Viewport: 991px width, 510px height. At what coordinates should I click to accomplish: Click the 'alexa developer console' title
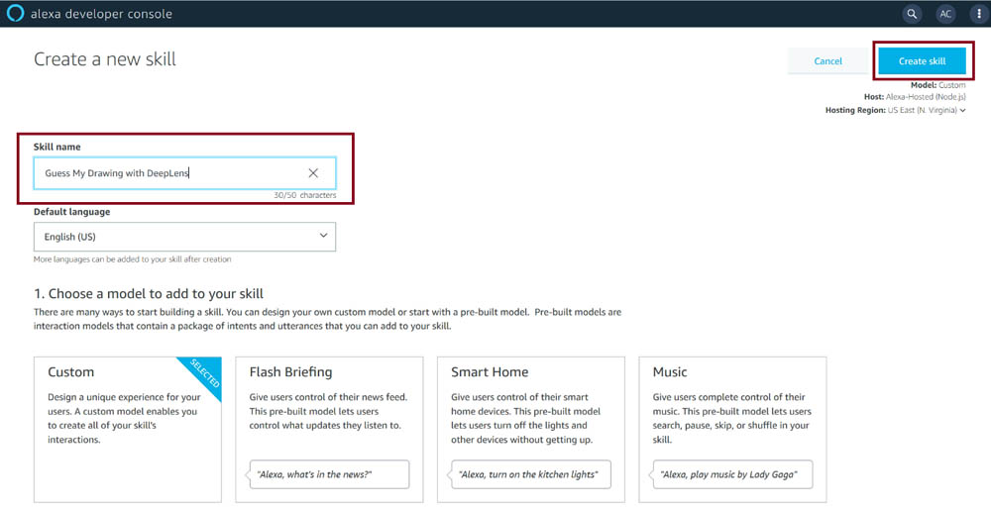(101, 14)
